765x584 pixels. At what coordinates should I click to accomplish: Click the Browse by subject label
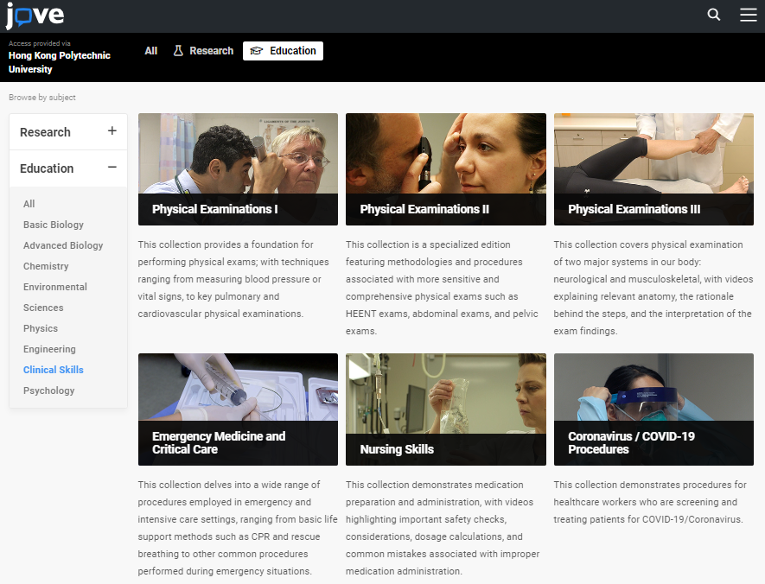42,98
